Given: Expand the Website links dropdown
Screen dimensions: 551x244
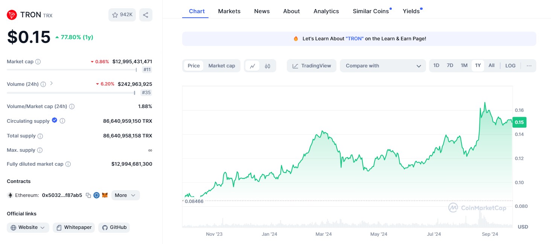Looking at the screenshot, I should pos(28,227).
